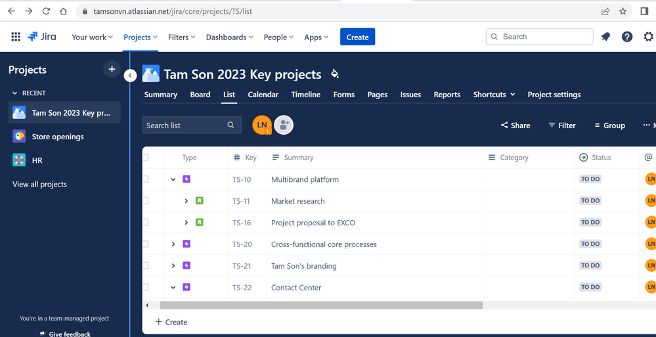Open the notifications bell icon
This screenshot has height=337, width=656.
pos(605,37)
